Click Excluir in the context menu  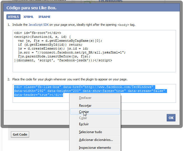(84, 124)
